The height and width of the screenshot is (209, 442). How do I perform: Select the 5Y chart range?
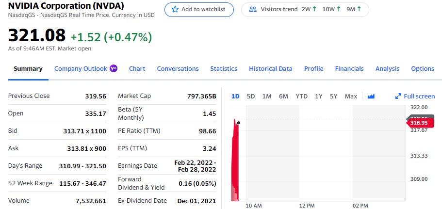click(x=333, y=96)
